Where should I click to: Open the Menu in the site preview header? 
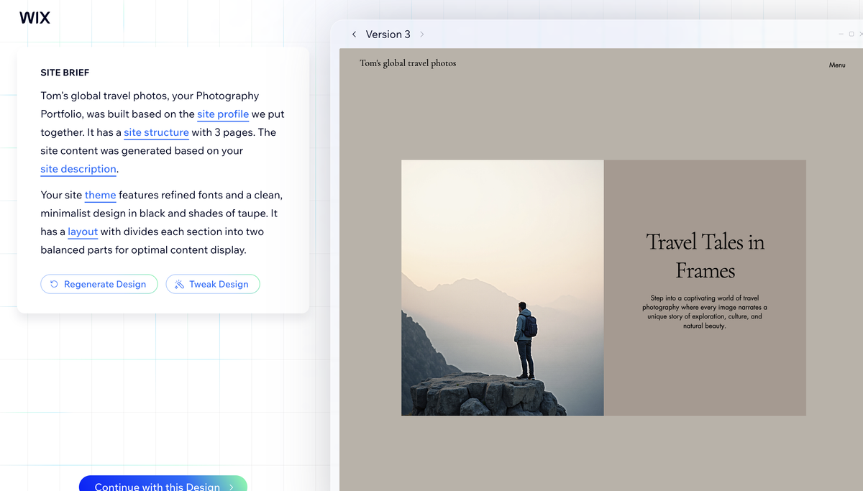coord(837,65)
